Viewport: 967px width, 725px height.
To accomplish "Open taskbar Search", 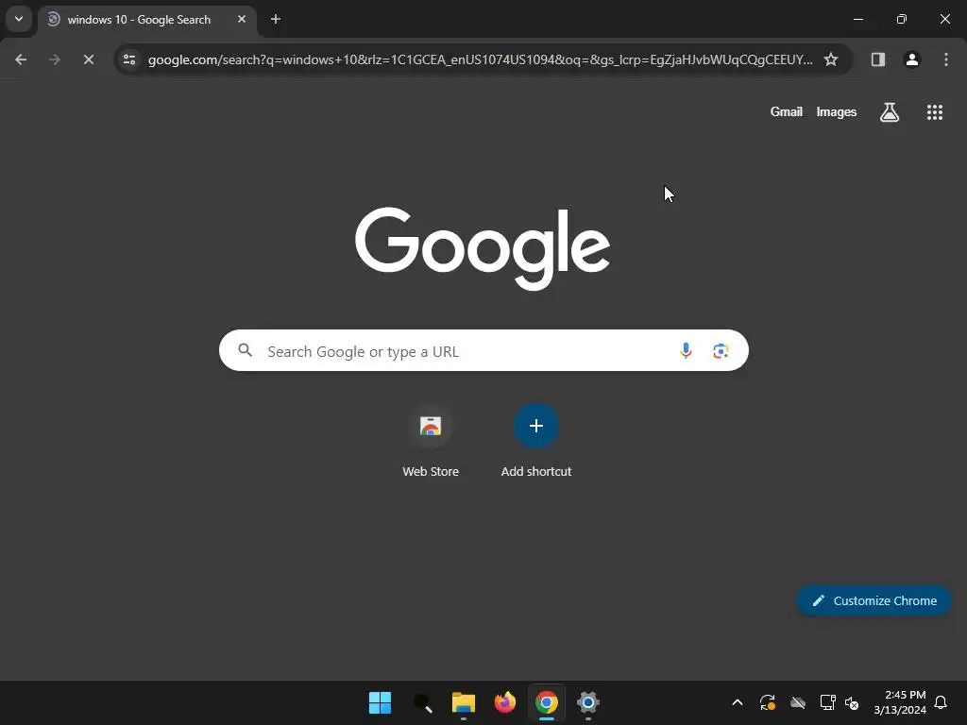I will pyautogui.click(x=422, y=702).
